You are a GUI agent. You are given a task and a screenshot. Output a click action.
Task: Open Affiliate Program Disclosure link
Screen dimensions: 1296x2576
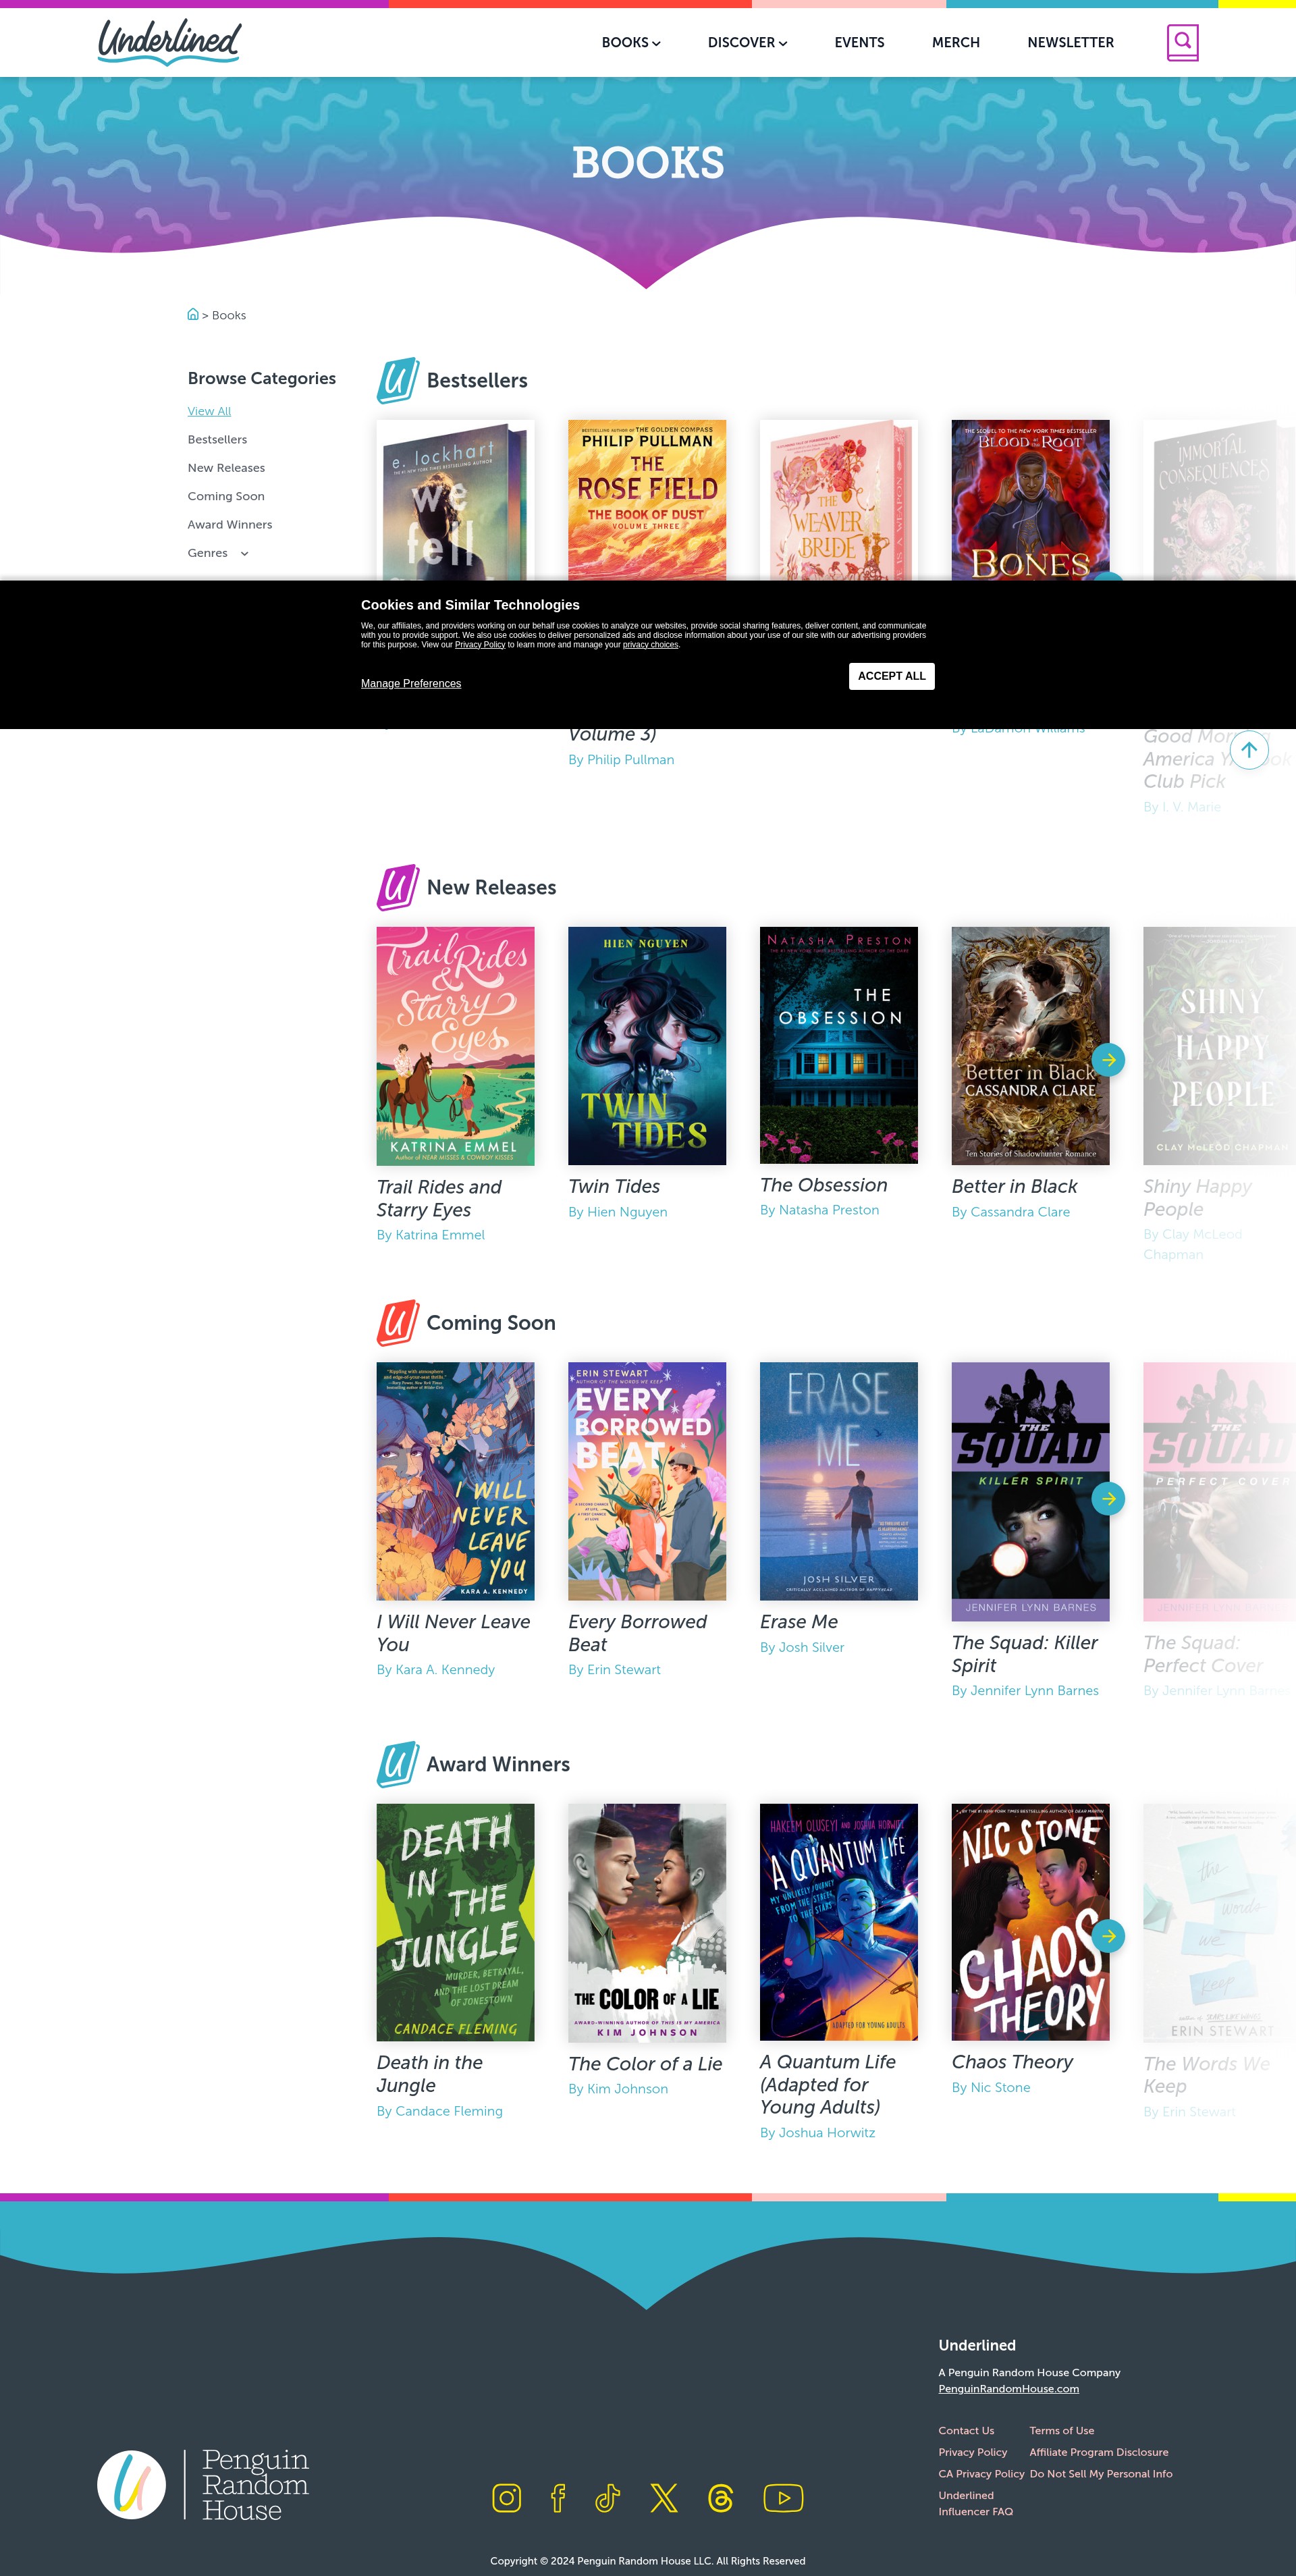1099,2452
